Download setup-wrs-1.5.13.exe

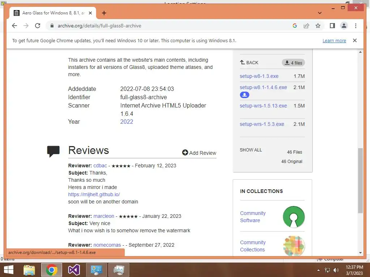click(263, 106)
